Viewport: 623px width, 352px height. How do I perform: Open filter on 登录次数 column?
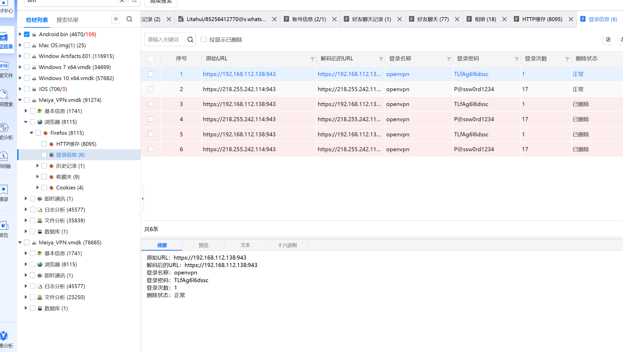click(x=567, y=59)
